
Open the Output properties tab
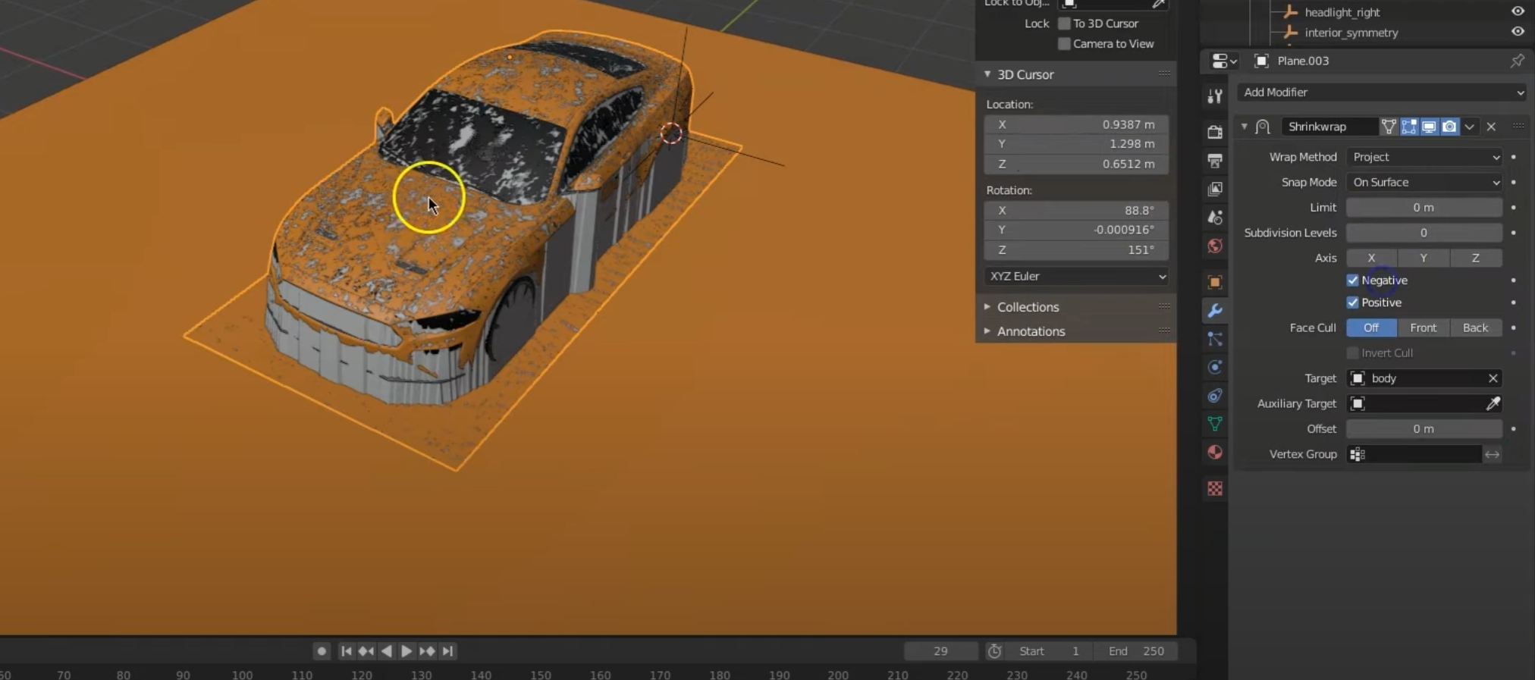1215,161
